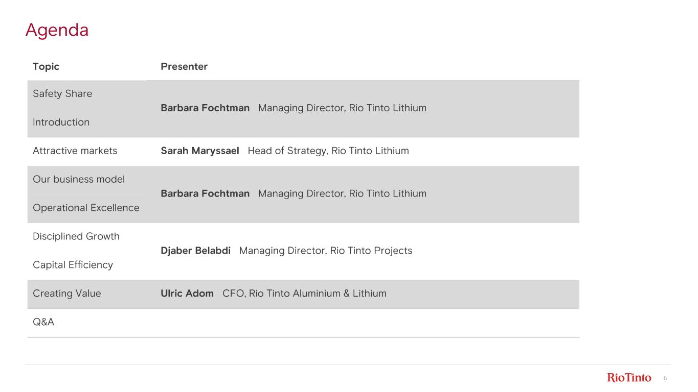Click the Introduction topic row
The width and height of the screenshot is (698, 392).
click(x=61, y=122)
